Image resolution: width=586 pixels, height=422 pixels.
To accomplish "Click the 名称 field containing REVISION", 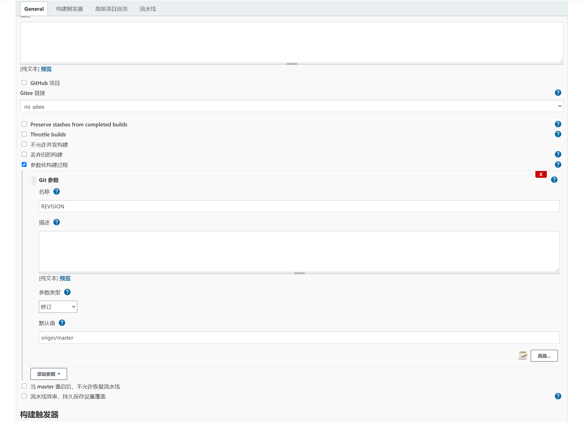I will coord(299,206).
